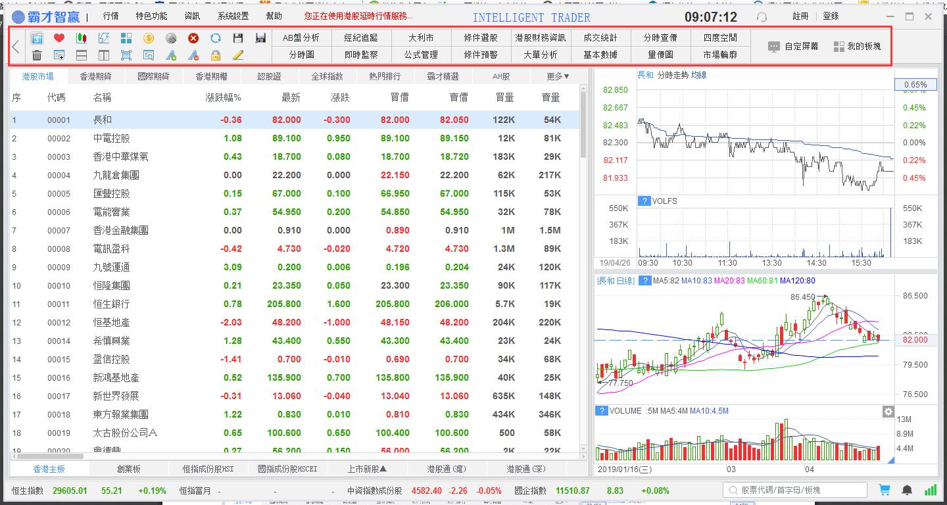Click the AB盤分析 button
The width and height of the screenshot is (947, 505).
tap(301, 37)
